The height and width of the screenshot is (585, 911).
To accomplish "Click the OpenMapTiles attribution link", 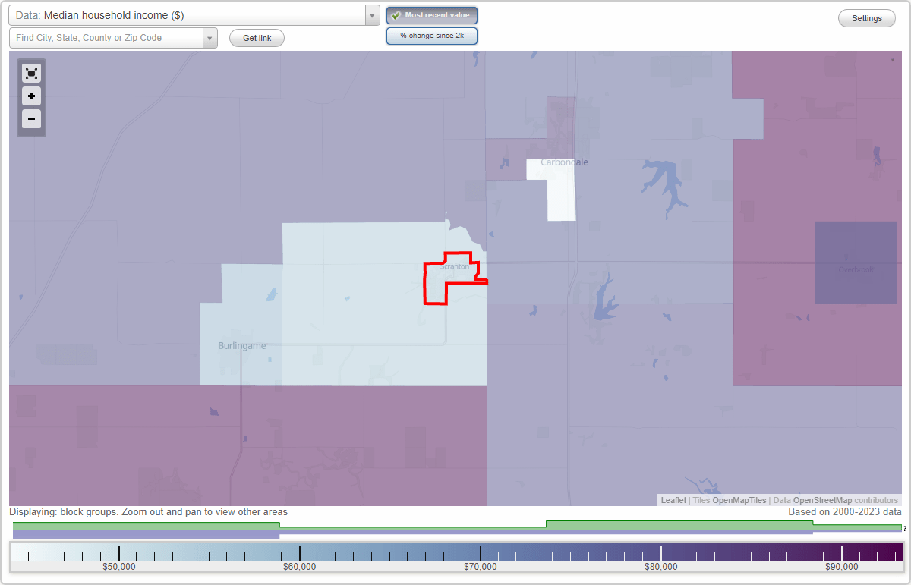I will tap(739, 500).
